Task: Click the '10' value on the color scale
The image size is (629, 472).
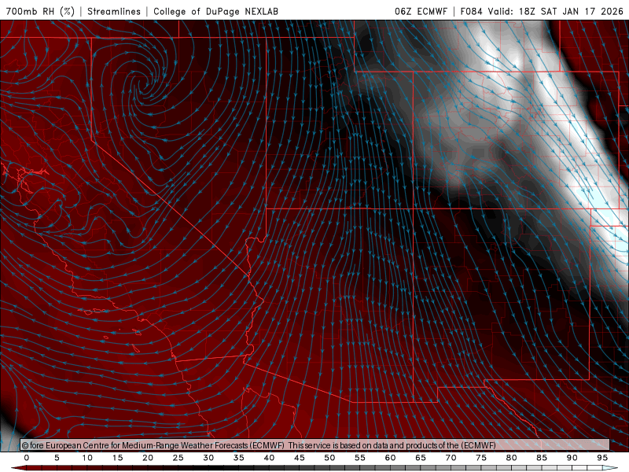Action: point(87,458)
